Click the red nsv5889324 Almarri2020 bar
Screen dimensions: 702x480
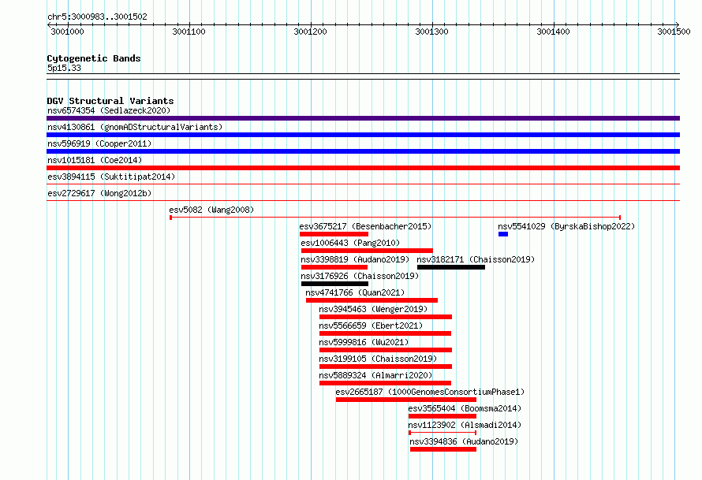point(385,383)
